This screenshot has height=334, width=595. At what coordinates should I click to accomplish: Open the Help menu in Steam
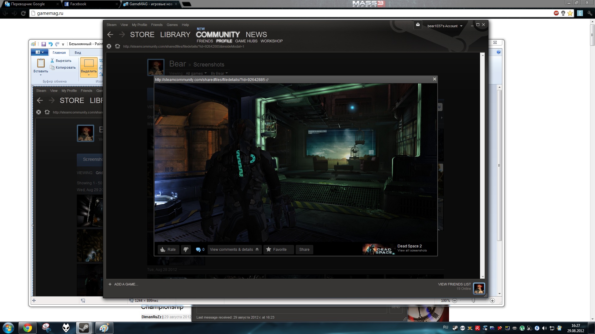[185, 25]
